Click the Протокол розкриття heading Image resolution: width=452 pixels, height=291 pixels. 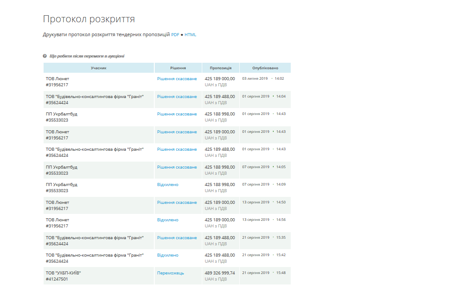pos(89,19)
